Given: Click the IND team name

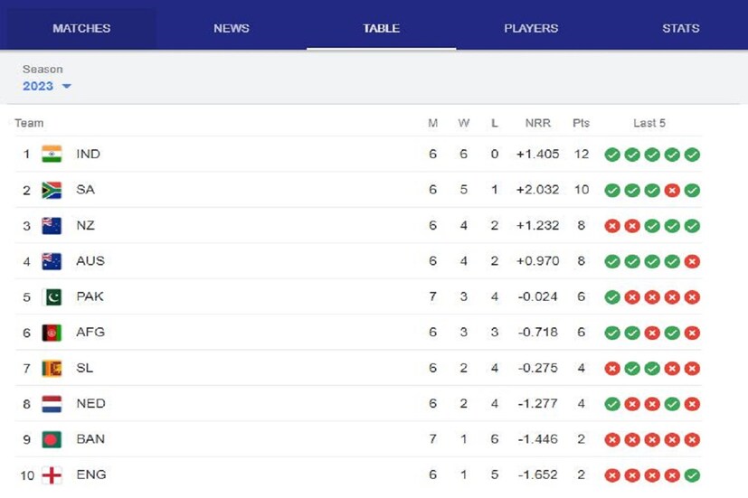Looking at the screenshot, I should point(89,155).
